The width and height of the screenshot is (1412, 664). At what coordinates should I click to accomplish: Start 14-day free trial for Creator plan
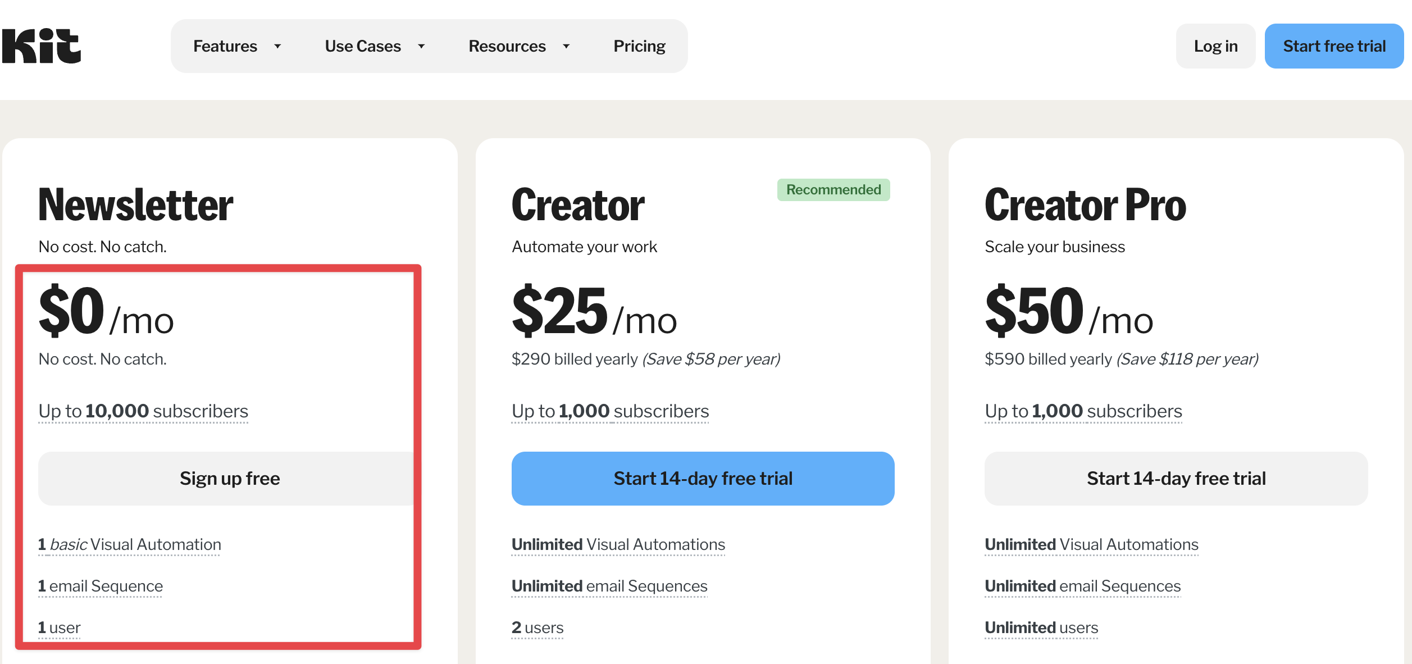coord(702,478)
